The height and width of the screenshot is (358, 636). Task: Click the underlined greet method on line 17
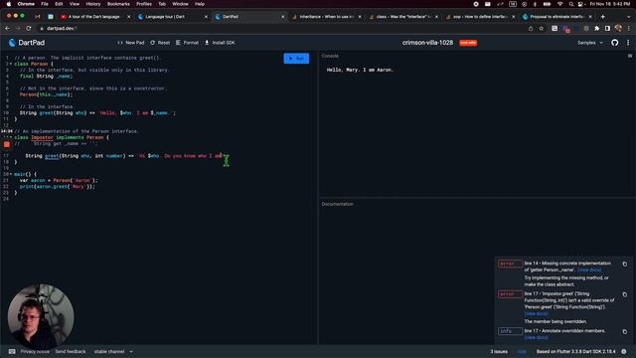point(52,156)
